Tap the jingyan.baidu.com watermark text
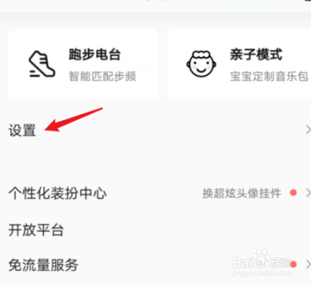 262,273
